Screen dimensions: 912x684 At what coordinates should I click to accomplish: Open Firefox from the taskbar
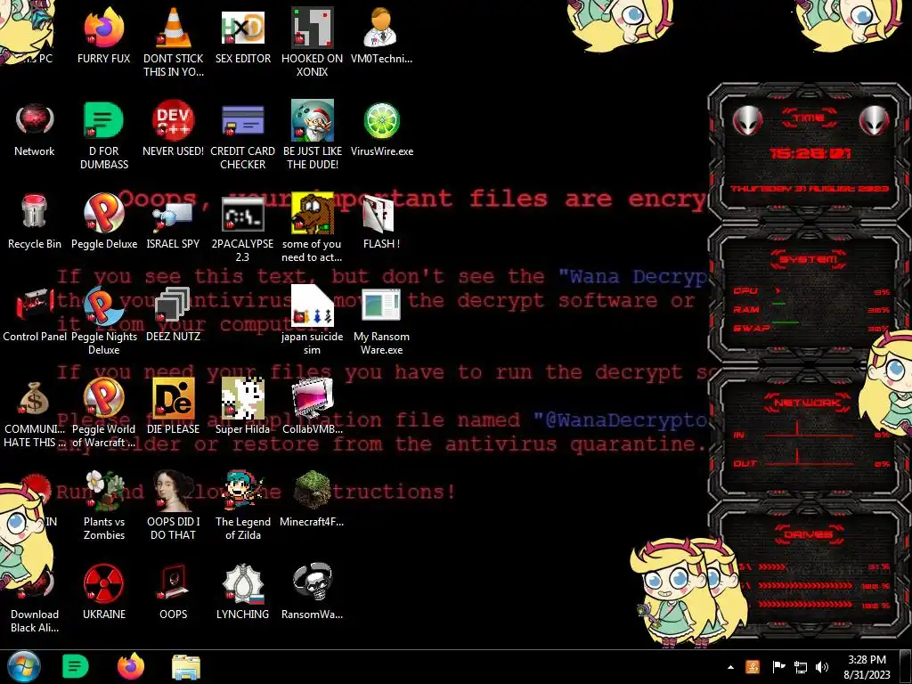click(131, 666)
